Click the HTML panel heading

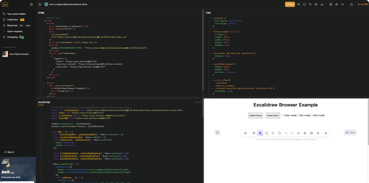(41, 13)
